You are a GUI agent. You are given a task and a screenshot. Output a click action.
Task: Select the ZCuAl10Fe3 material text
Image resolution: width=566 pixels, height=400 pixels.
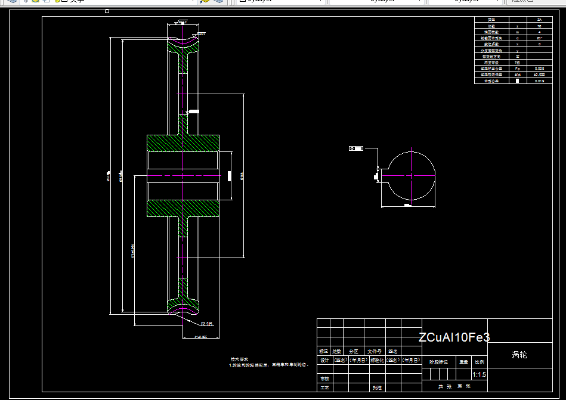tap(454, 337)
